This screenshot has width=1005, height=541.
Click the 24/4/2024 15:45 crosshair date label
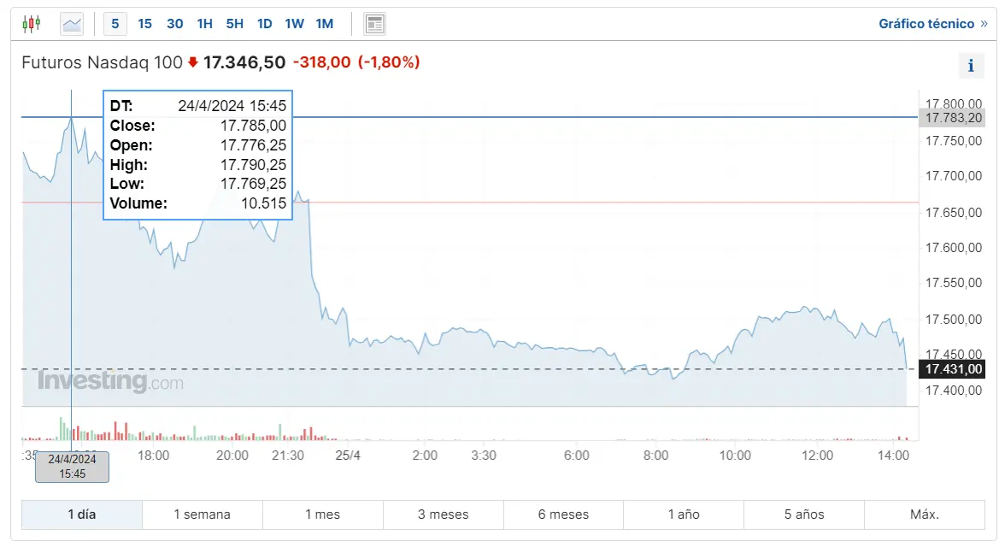pos(72,467)
